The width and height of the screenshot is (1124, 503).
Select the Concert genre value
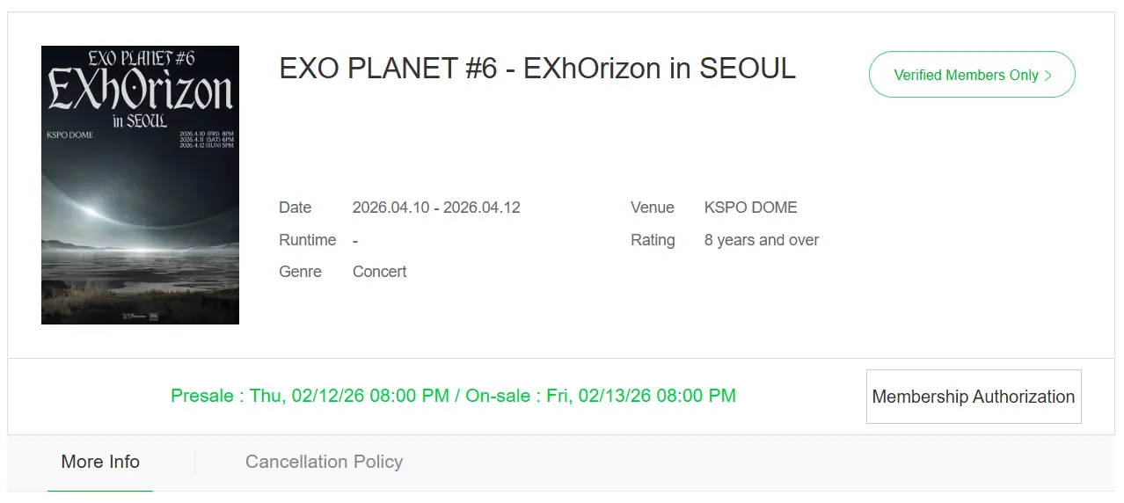point(379,272)
